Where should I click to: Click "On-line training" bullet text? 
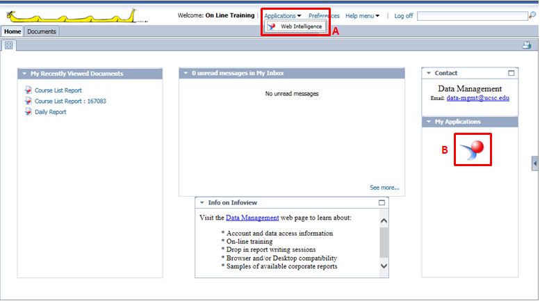[249, 241]
